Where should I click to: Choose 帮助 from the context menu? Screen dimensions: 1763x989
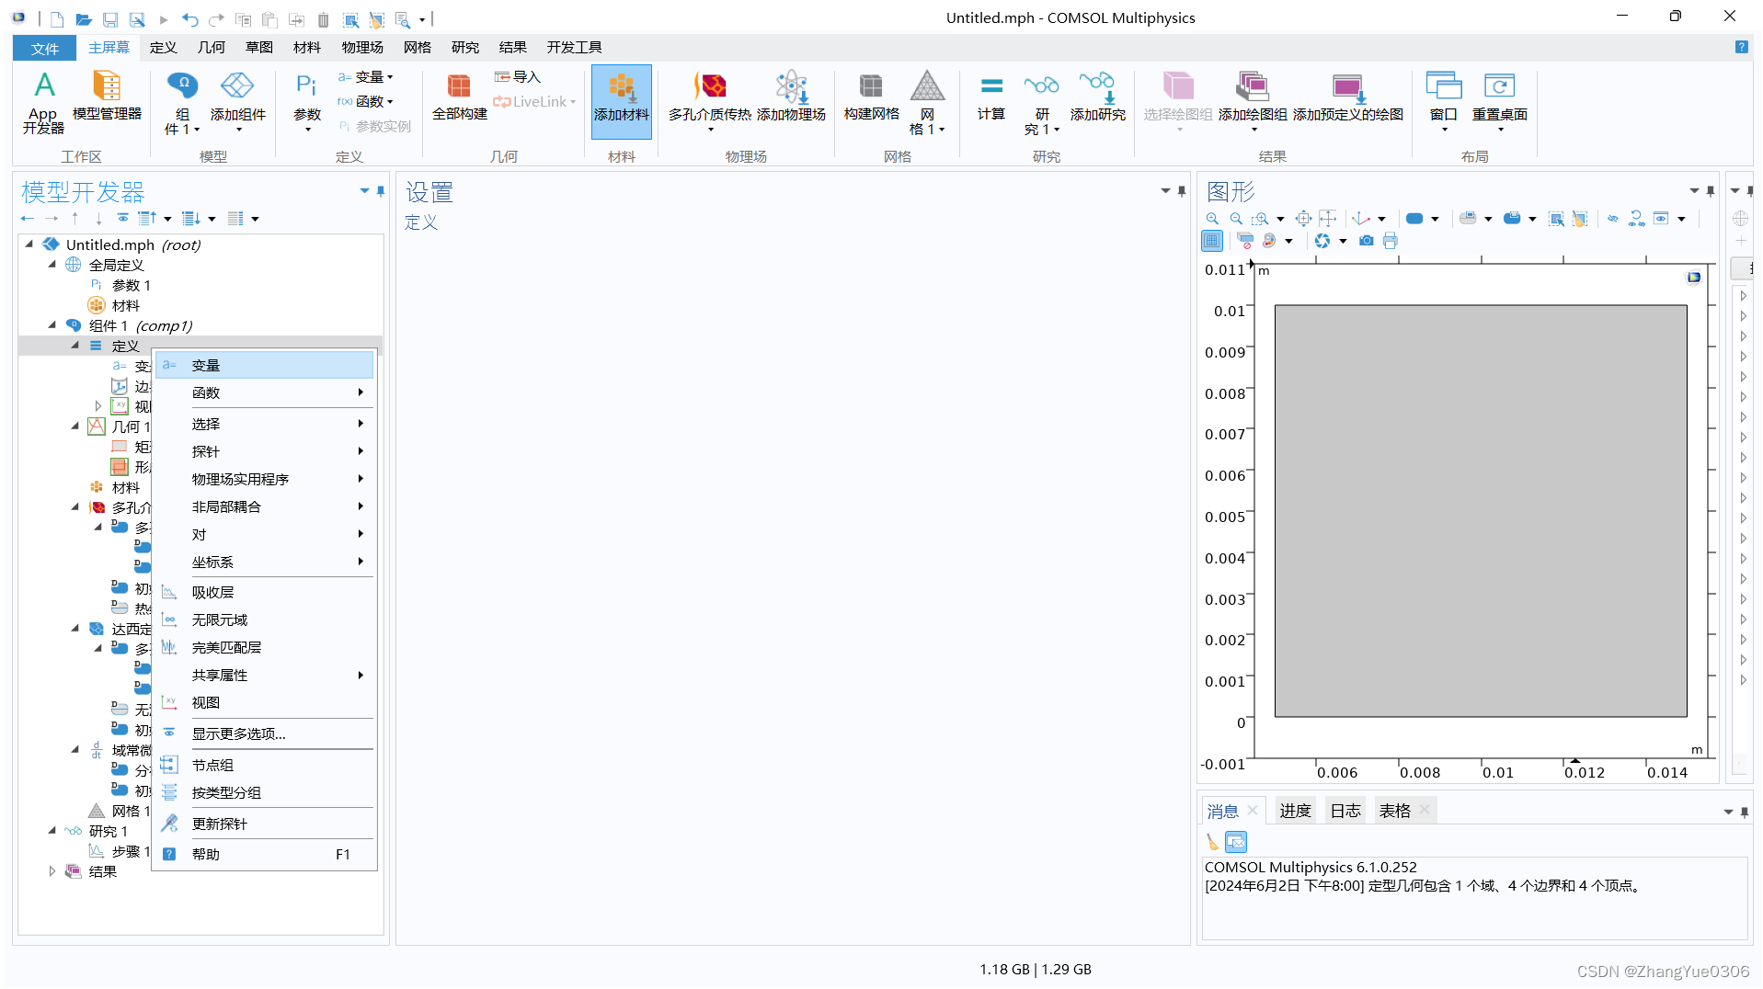[x=265, y=854]
